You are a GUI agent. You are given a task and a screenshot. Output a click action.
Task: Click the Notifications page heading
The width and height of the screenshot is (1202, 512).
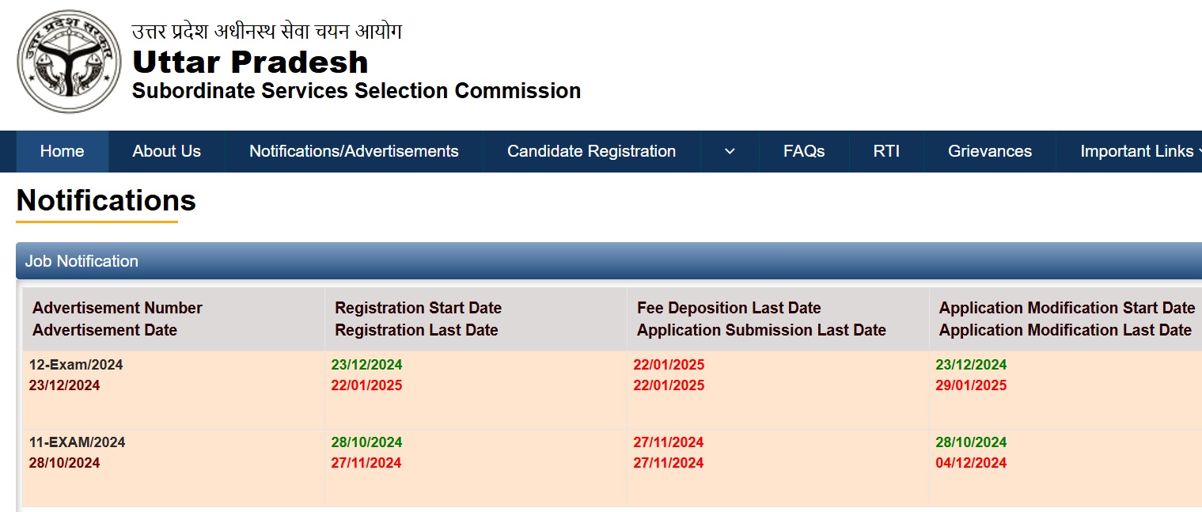pyautogui.click(x=106, y=201)
